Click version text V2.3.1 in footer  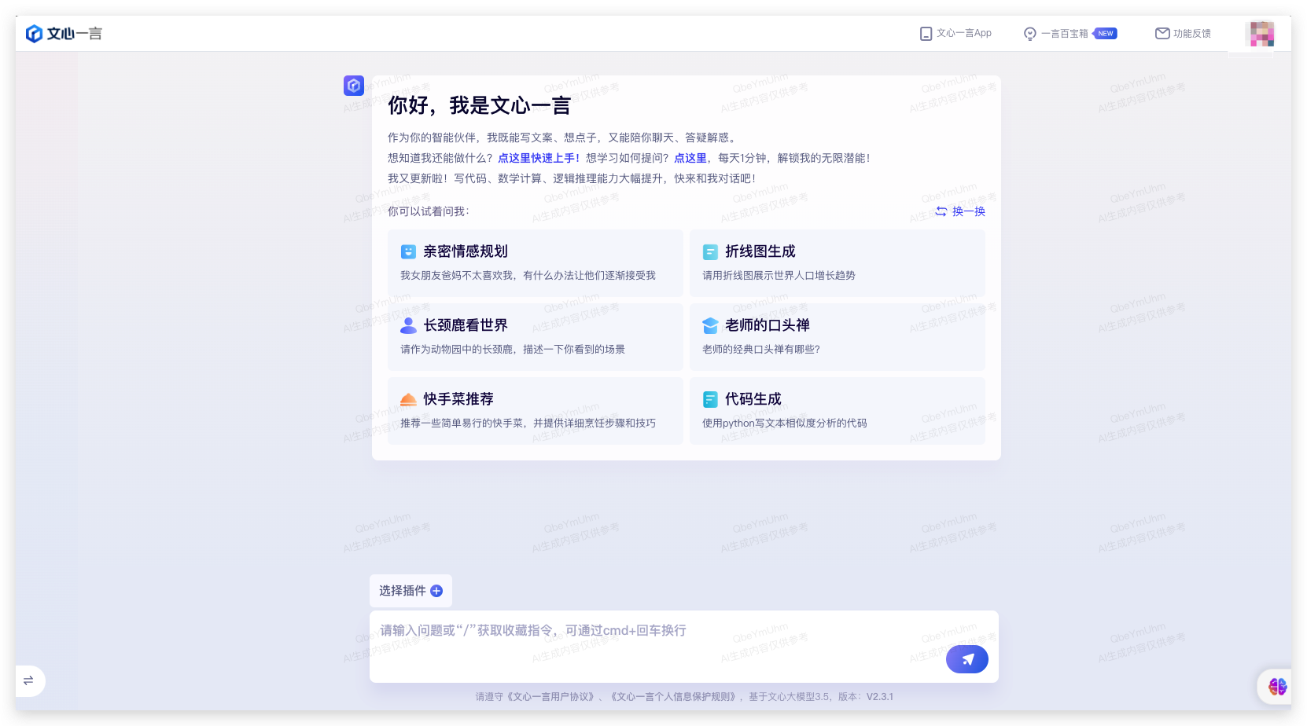[x=880, y=697]
